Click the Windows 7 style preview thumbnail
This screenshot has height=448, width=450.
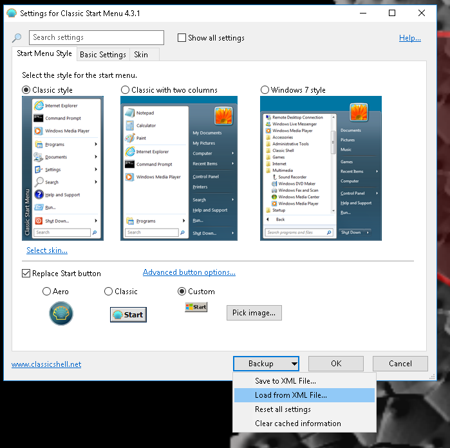(x=321, y=169)
